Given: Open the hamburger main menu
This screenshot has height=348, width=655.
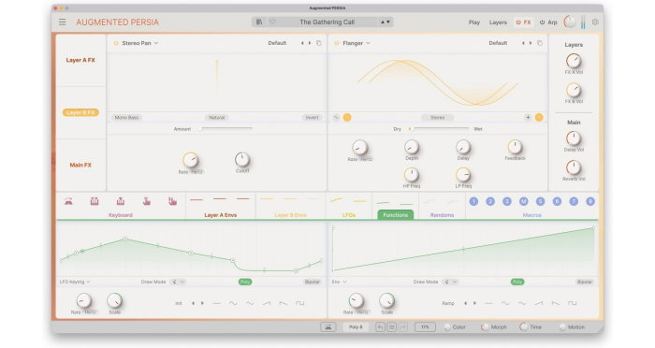Looking at the screenshot, I should point(63,22).
